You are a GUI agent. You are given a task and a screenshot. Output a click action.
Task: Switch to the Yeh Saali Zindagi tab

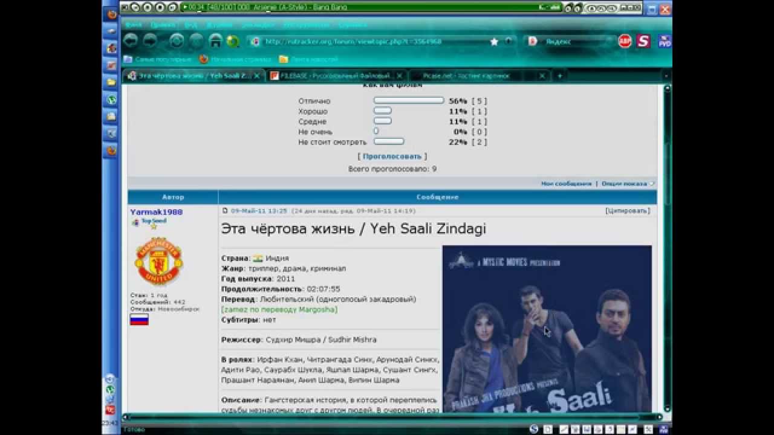coord(193,76)
